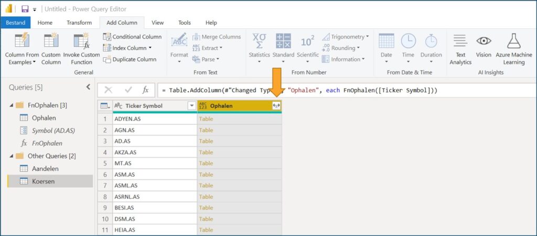This screenshot has height=236, width=537.
Task: Select the Aandelen query
Action: [x=45, y=168]
